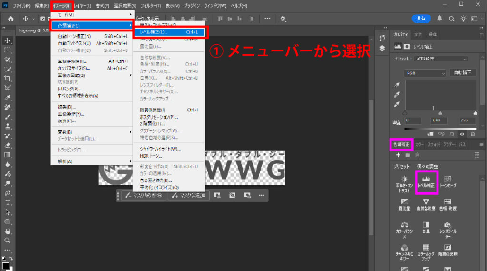Open the preset dropdown showing 初期設定
The image size is (487, 271).
tap(439, 59)
